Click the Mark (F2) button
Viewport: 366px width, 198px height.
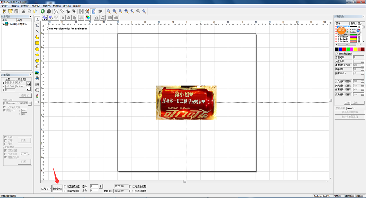(x=58, y=189)
